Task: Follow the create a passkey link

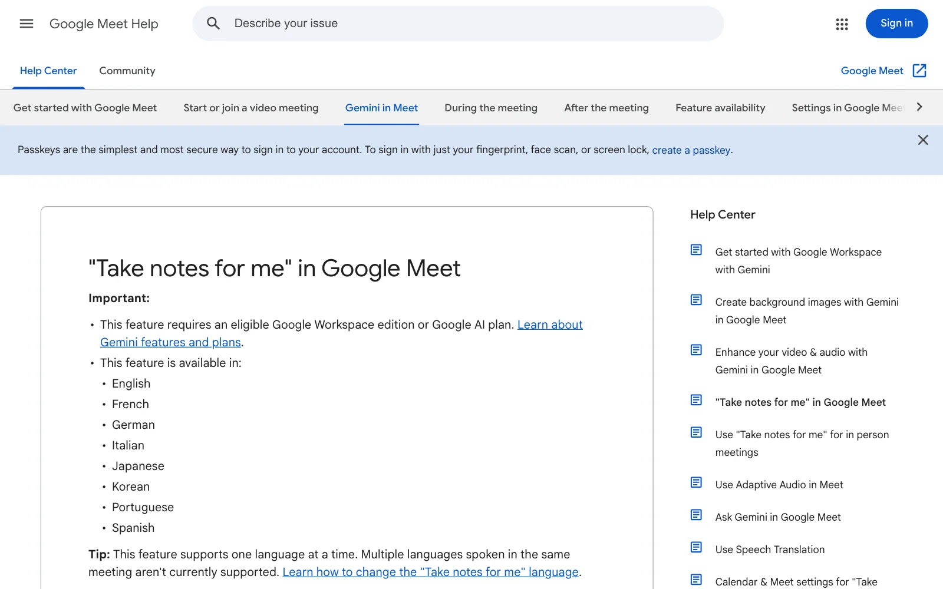Action: [691, 150]
